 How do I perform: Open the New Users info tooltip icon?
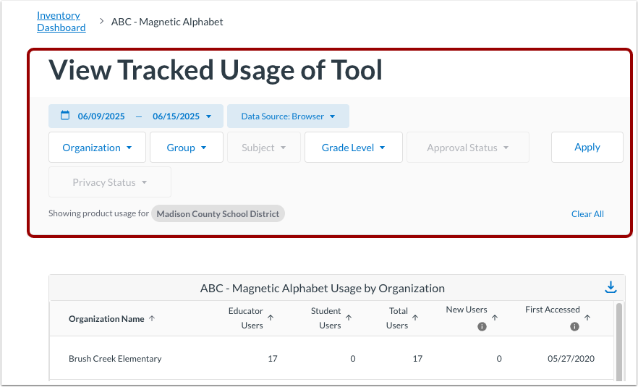(x=482, y=326)
